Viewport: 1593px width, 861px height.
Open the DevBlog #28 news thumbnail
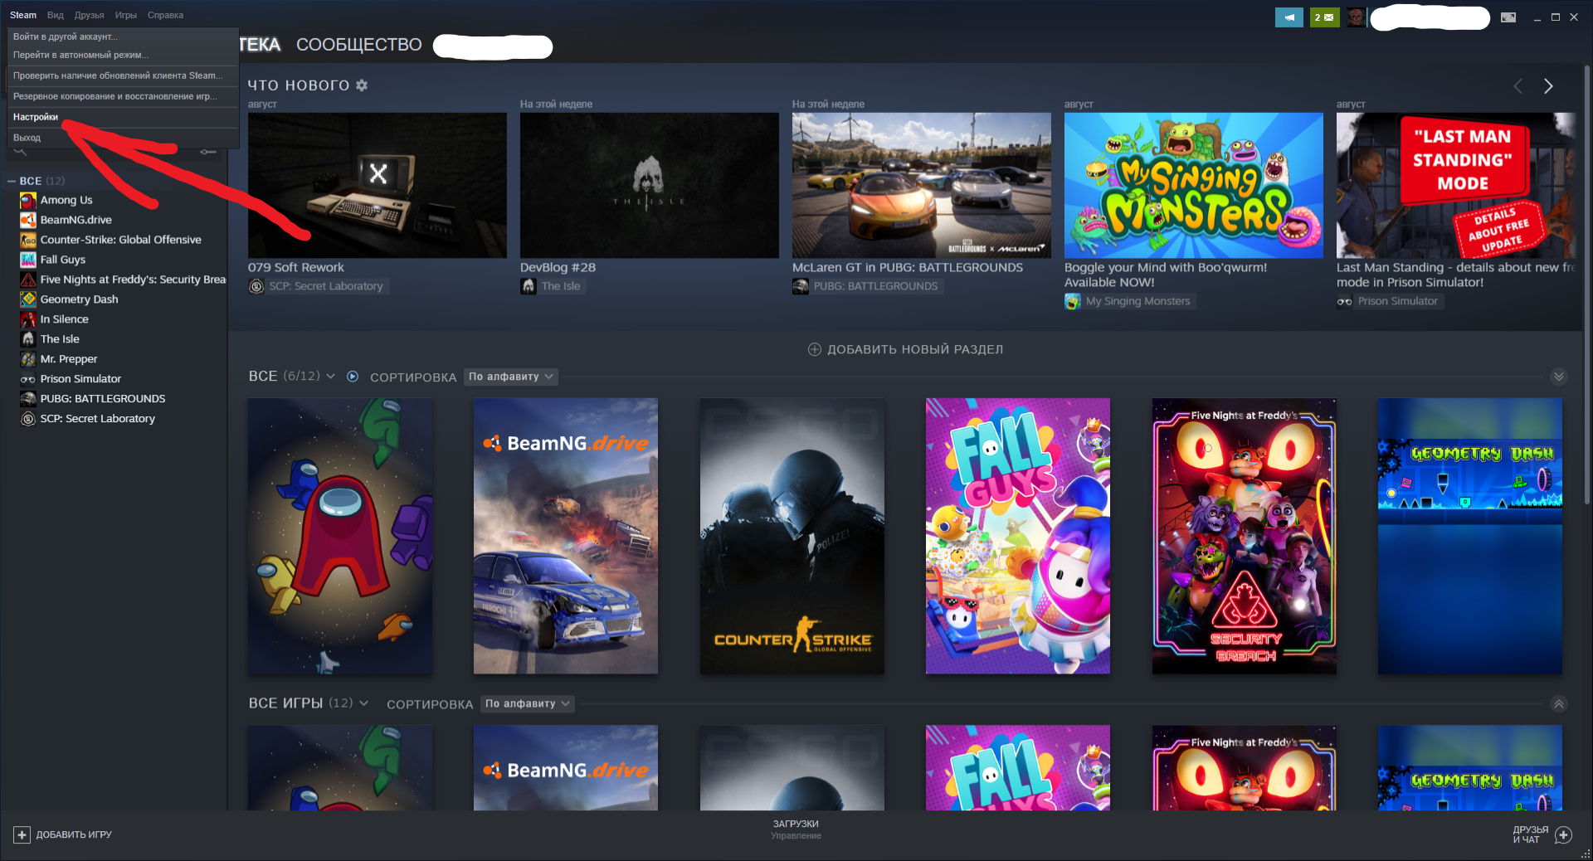pyautogui.click(x=650, y=185)
